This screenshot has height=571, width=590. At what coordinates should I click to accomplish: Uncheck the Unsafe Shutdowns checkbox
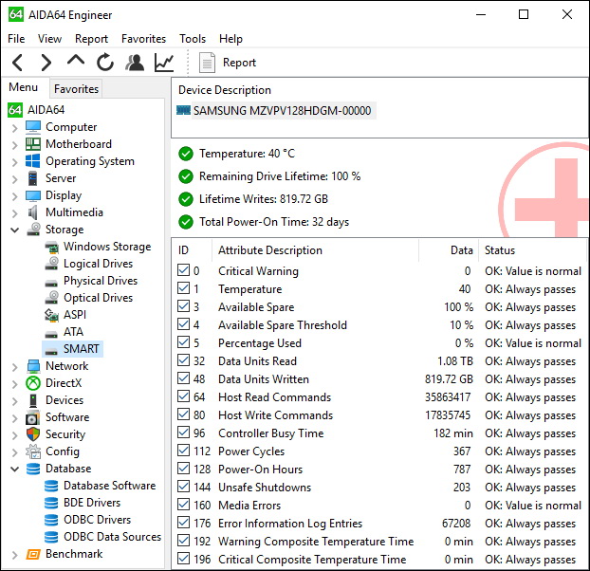click(x=183, y=487)
